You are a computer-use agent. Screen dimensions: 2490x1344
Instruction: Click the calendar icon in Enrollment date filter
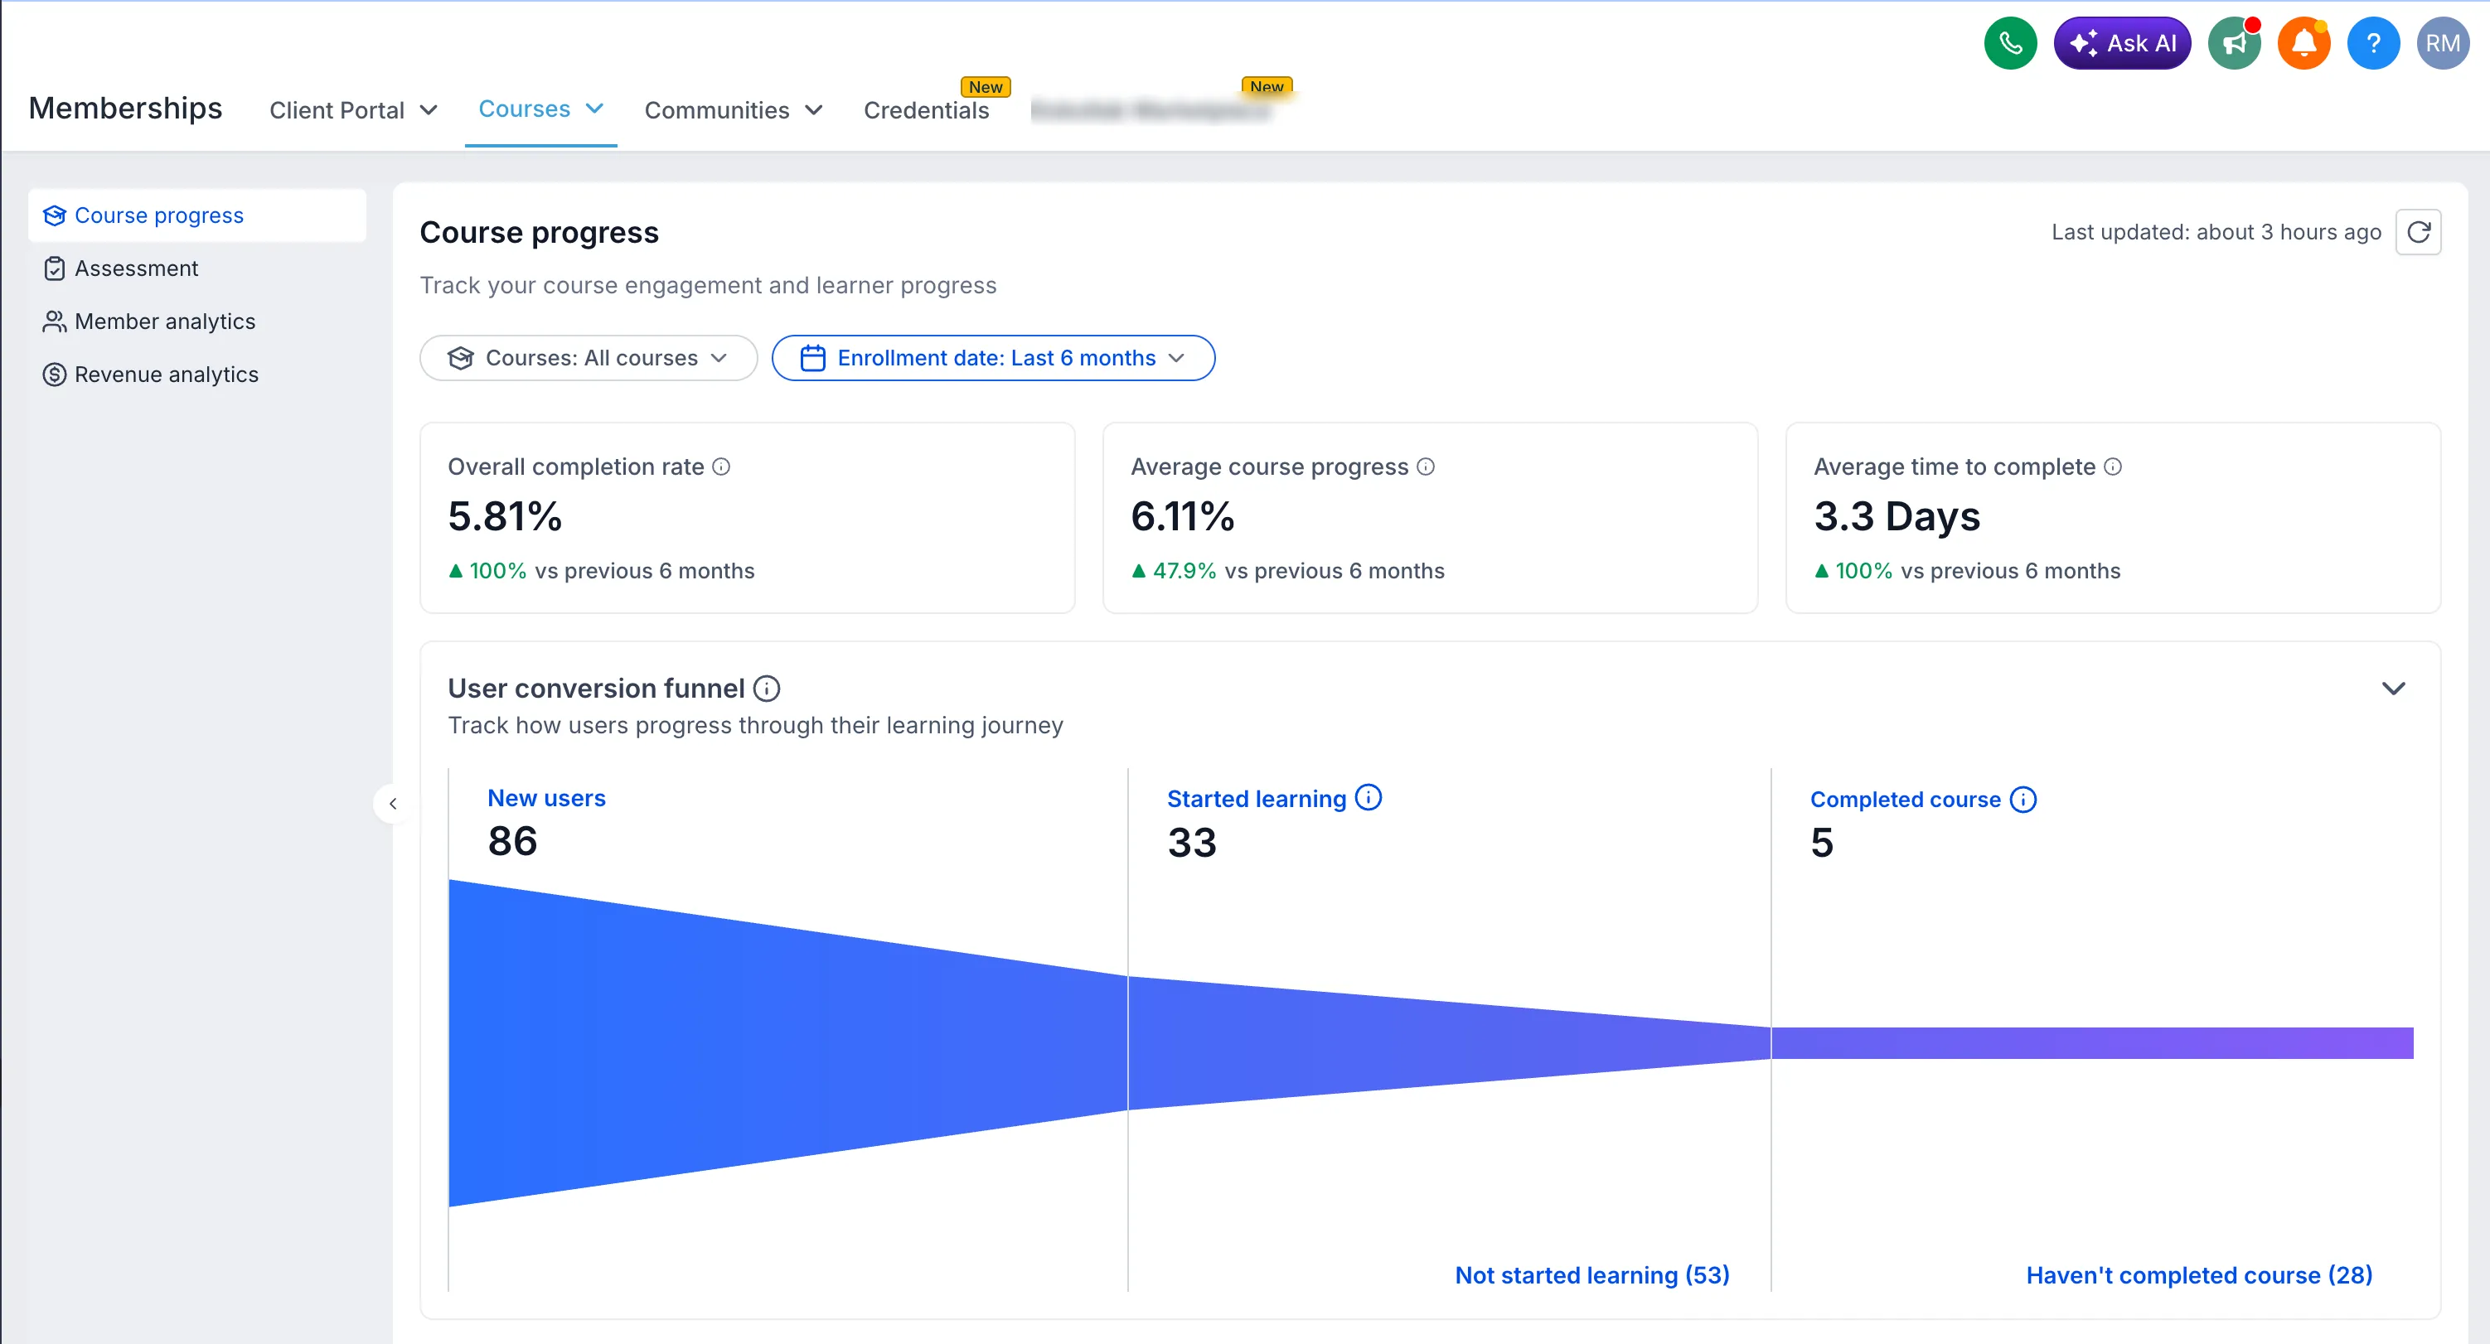(x=813, y=359)
